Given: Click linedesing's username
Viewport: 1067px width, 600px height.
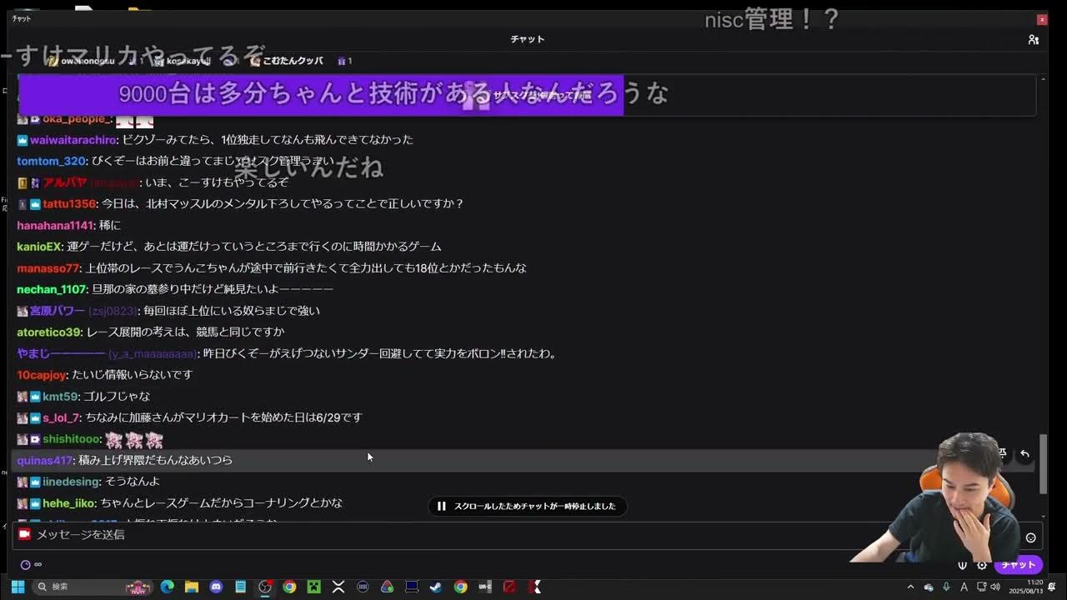Looking at the screenshot, I should [x=71, y=482].
